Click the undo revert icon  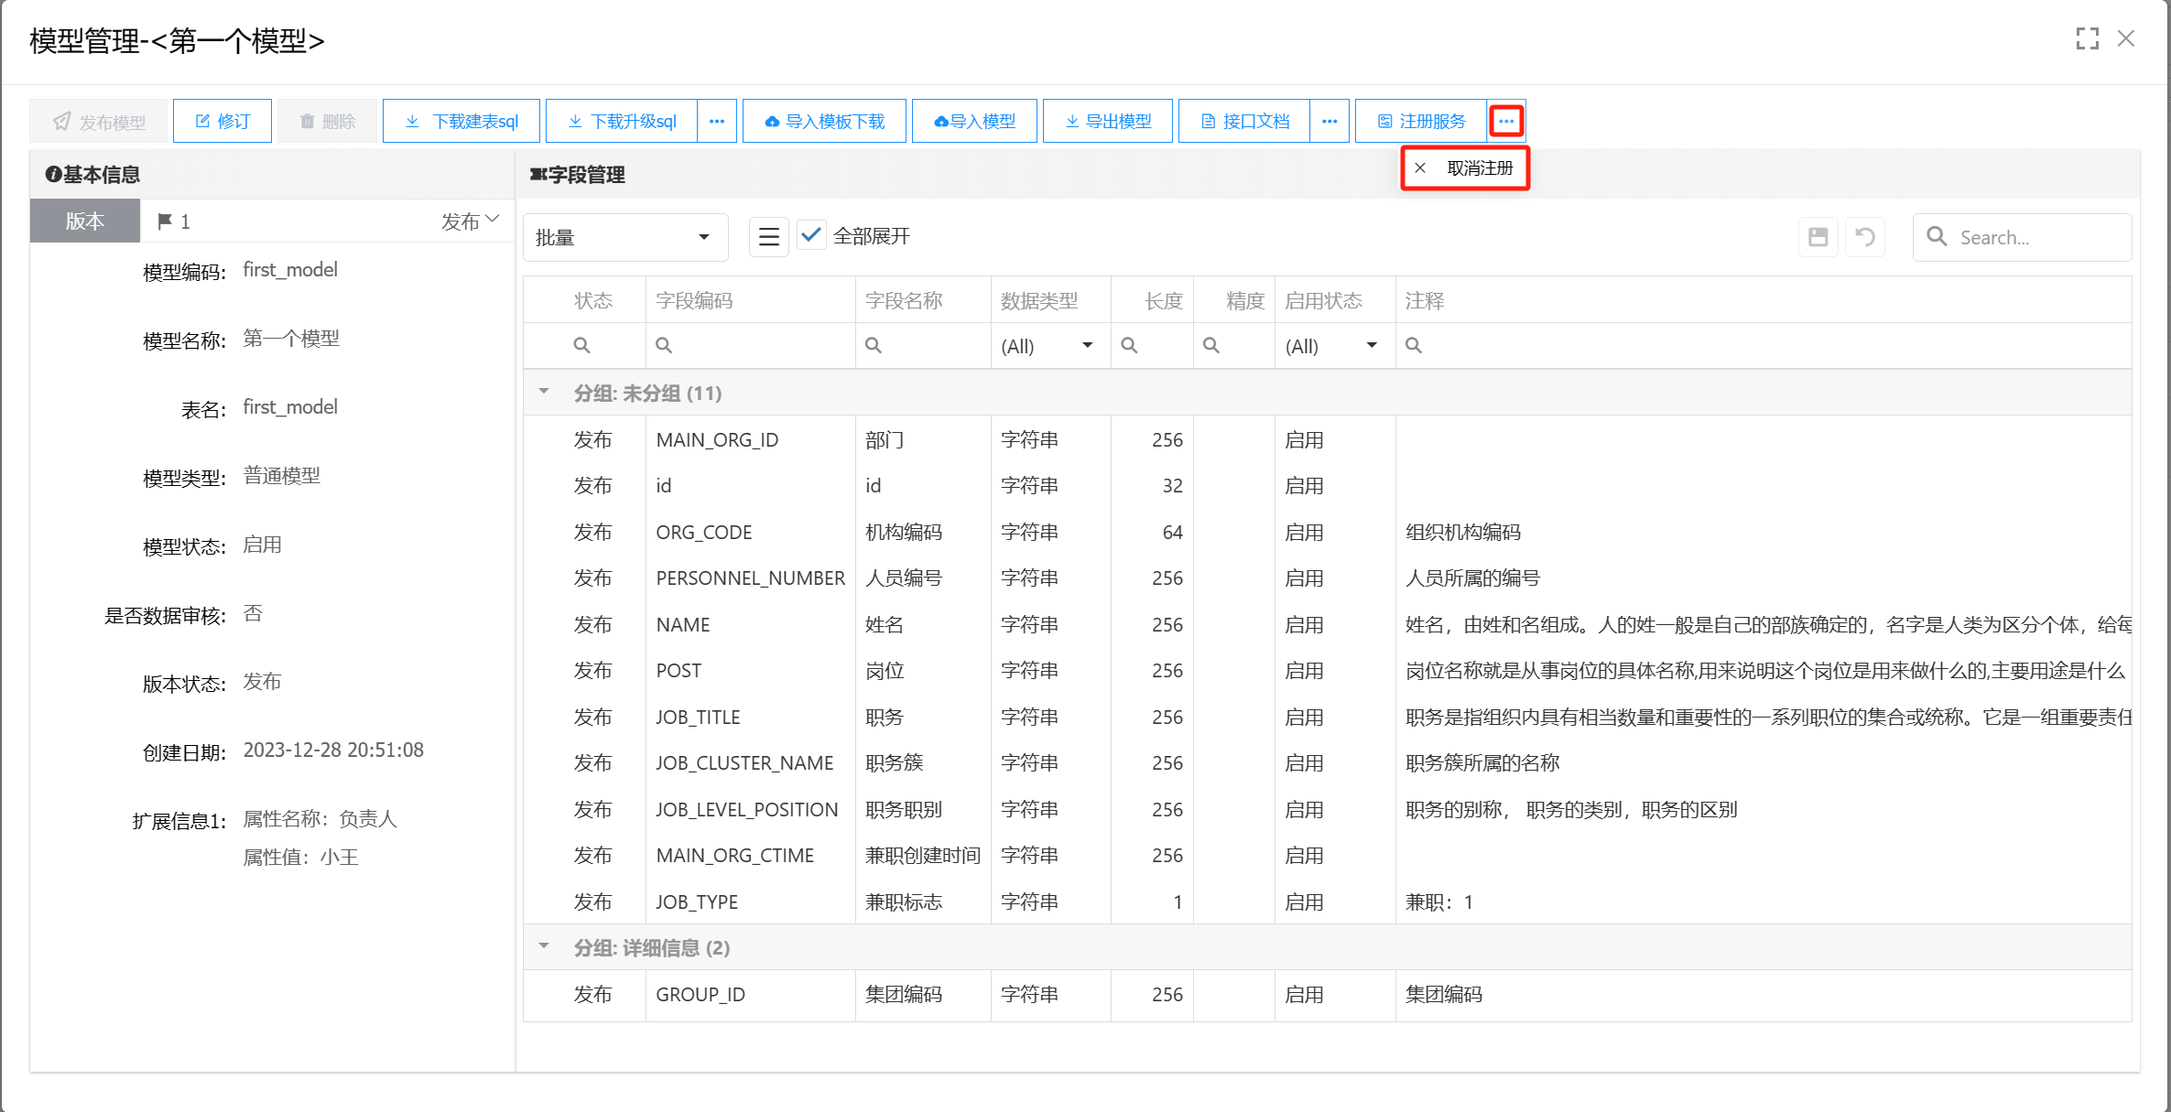tap(1865, 238)
